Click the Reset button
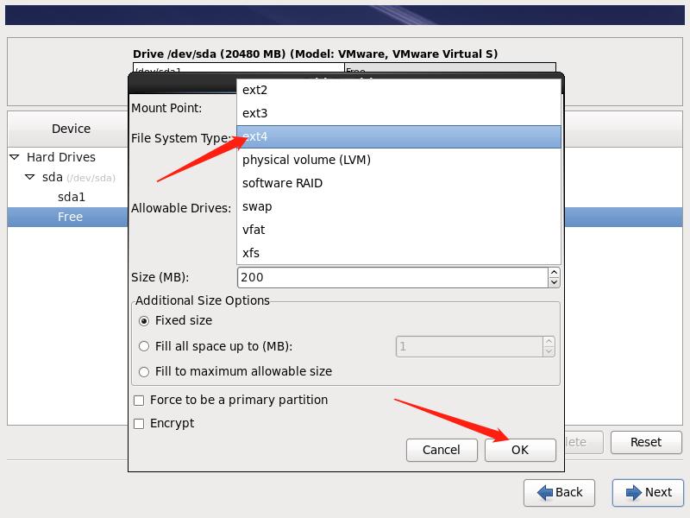The width and height of the screenshot is (690, 518). click(x=646, y=442)
